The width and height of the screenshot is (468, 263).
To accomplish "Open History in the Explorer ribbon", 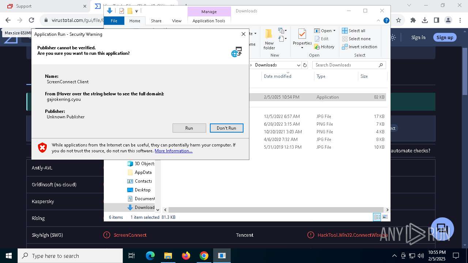I will (x=324, y=47).
